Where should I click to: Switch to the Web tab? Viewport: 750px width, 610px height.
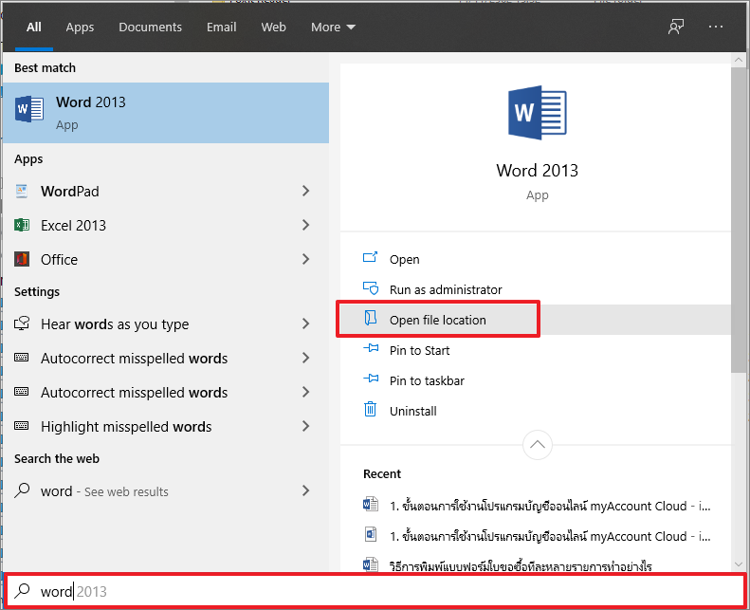pyautogui.click(x=274, y=28)
